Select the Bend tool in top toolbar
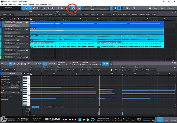The height and width of the screenshot is (123, 177). point(49,8)
